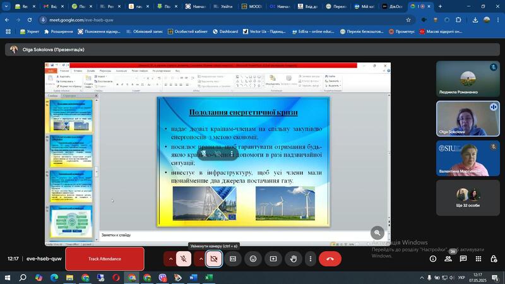Viewport: 505px width, 284px height.
Task: Click the present screen button
Action: [273, 259]
